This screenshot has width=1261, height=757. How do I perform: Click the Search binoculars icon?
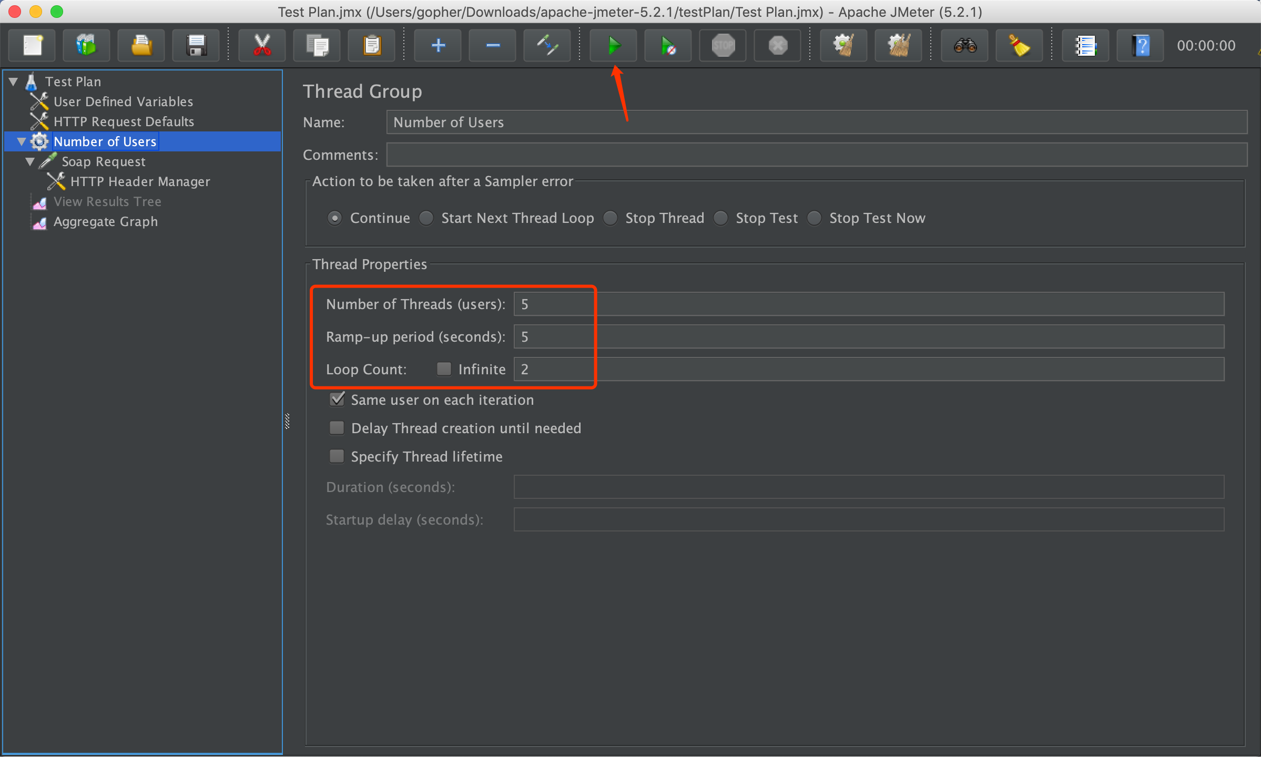(x=964, y=46)
